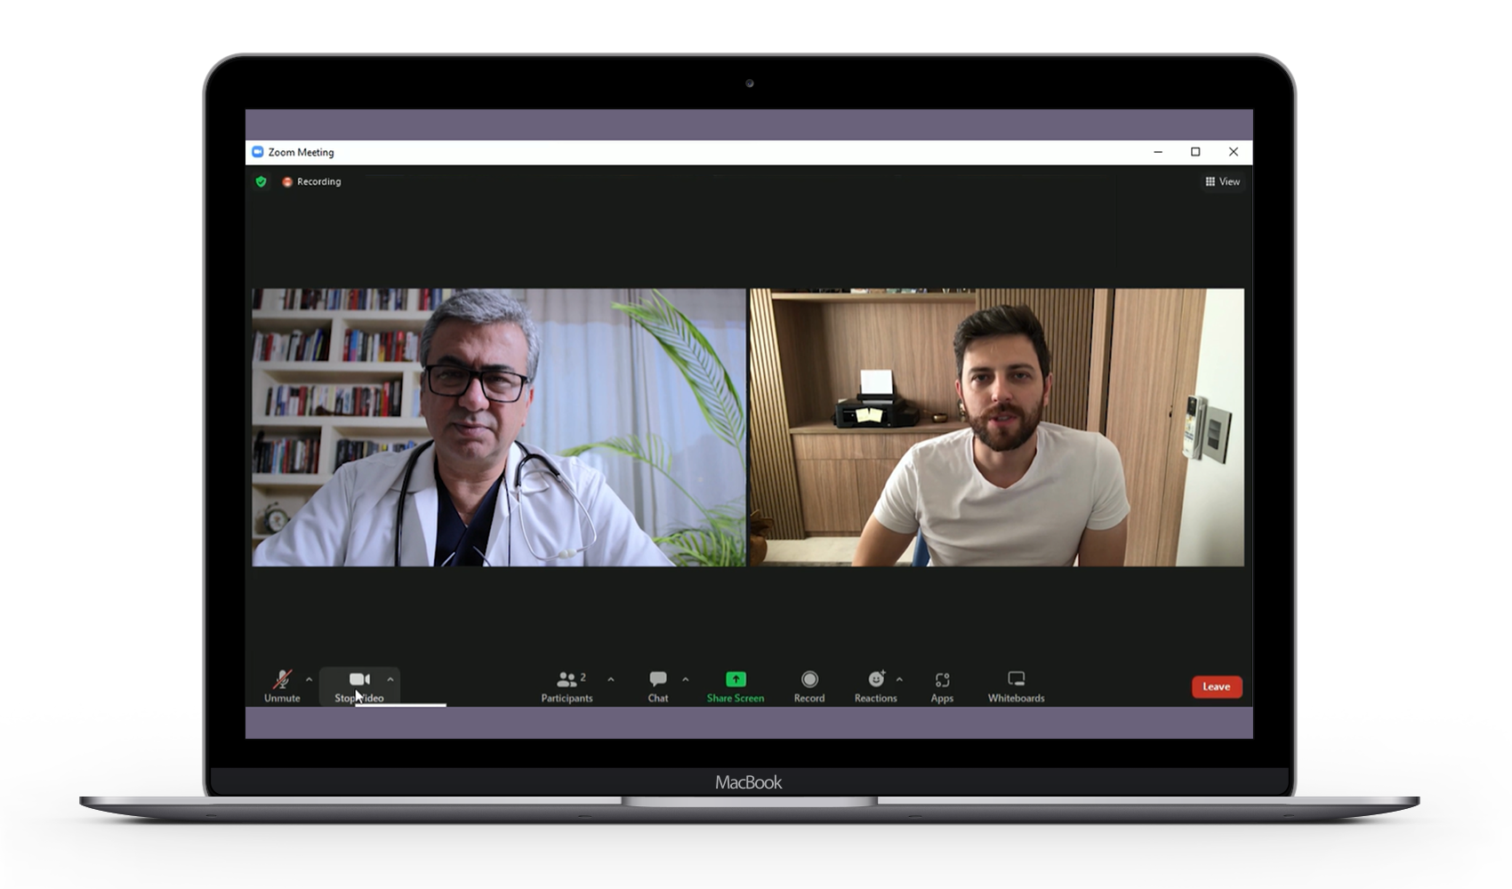Start Share Screen

[x=736, y=687]
